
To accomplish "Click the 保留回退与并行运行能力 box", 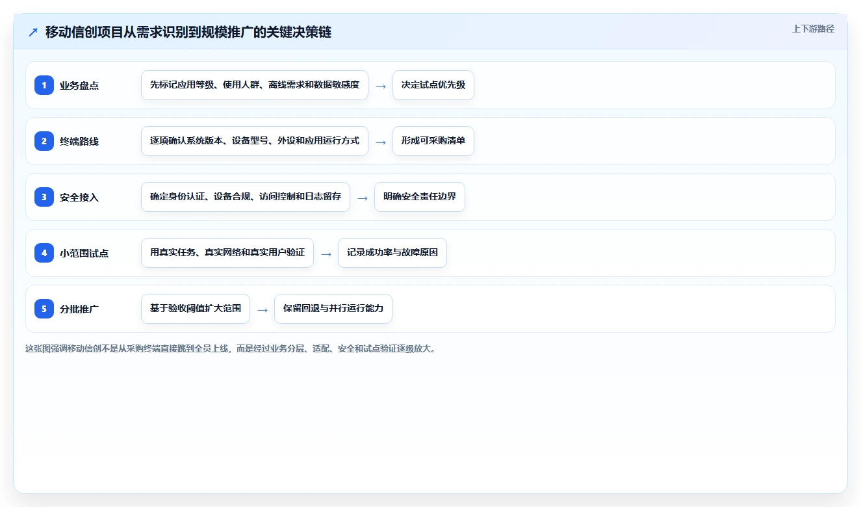I will [x=333, y=309].
